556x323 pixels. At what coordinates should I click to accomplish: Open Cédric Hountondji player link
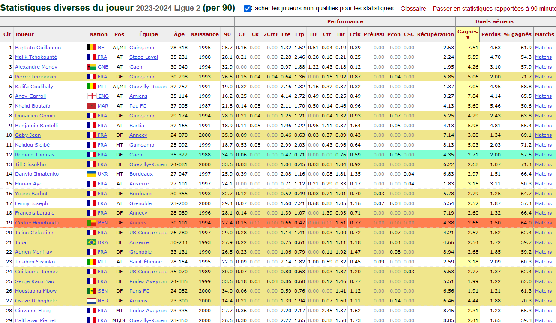(37, 223)
